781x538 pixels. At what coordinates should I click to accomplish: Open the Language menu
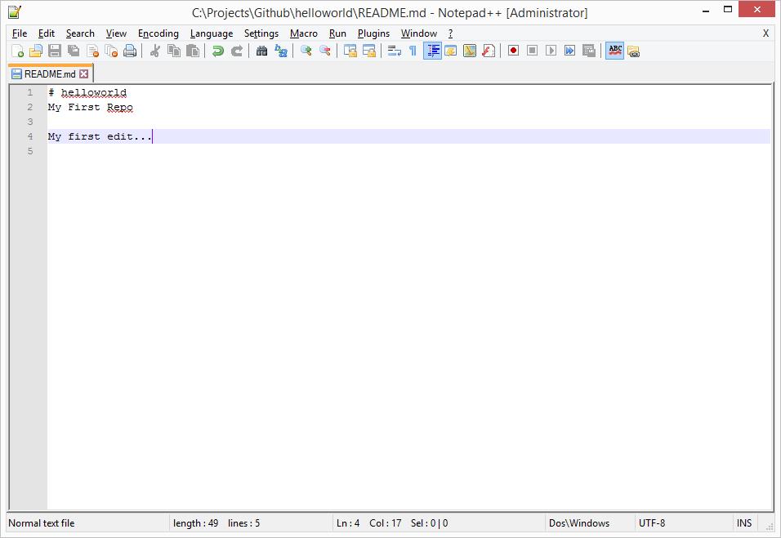212,33
